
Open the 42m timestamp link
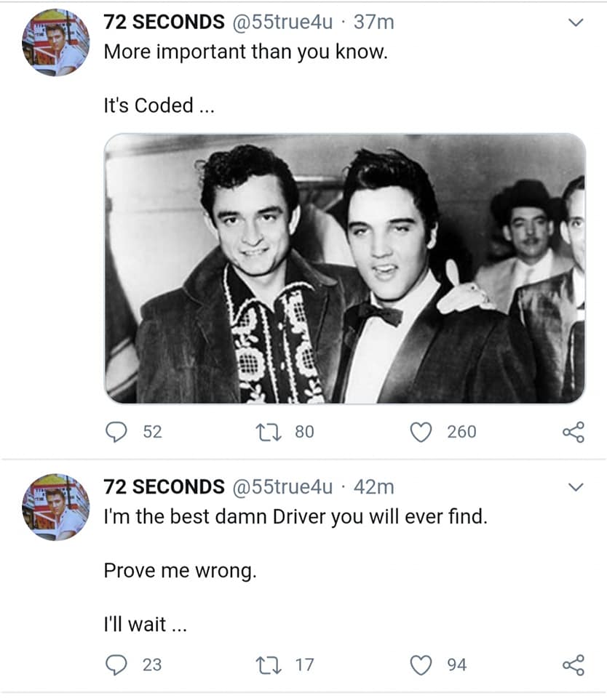(x=374, y=486)
